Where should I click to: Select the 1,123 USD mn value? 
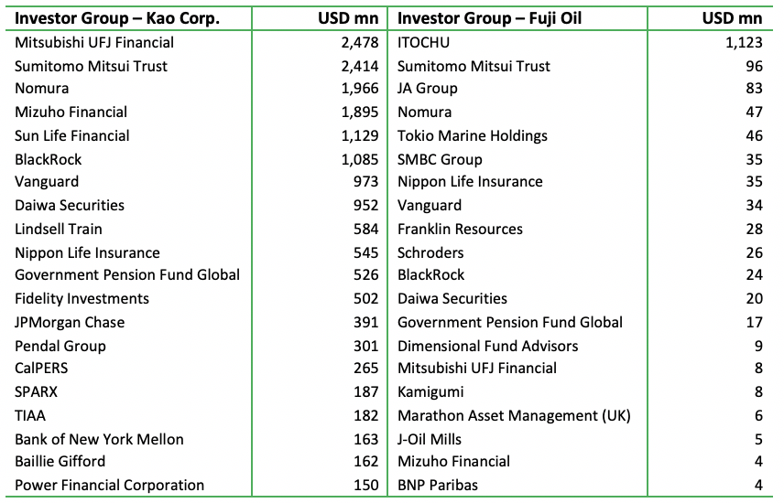(743, 42)
